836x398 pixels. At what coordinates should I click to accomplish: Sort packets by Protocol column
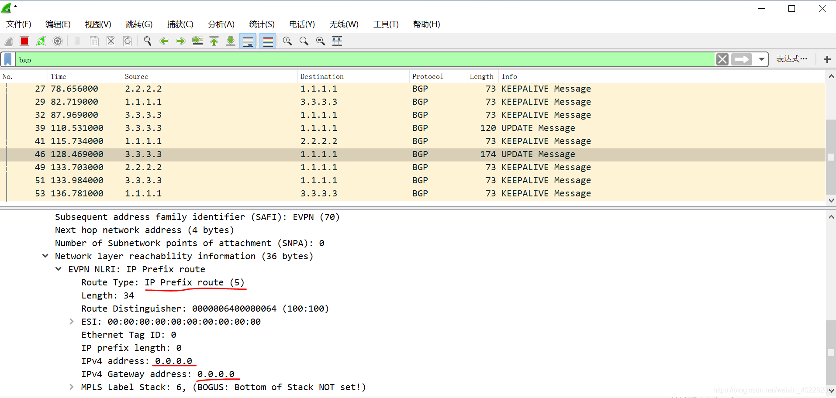[438, 76]
